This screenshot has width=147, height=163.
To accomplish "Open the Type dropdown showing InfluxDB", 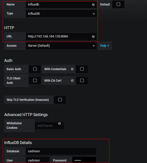I will [x=61, y=14].
